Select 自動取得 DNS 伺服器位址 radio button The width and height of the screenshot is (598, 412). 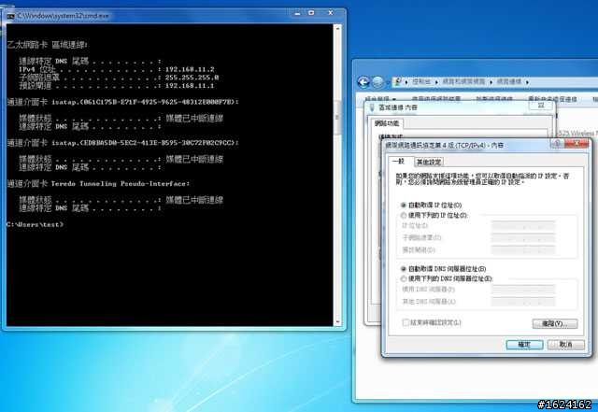pos(404,269)
